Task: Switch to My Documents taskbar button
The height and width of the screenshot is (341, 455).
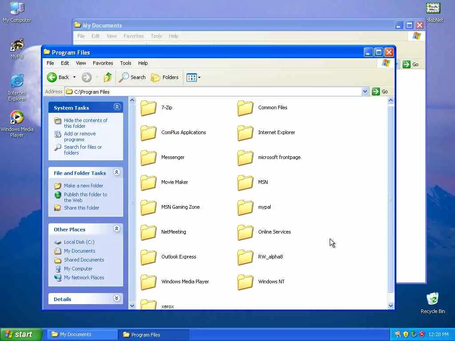Action: pyautogui.click(x=82, y=335)
